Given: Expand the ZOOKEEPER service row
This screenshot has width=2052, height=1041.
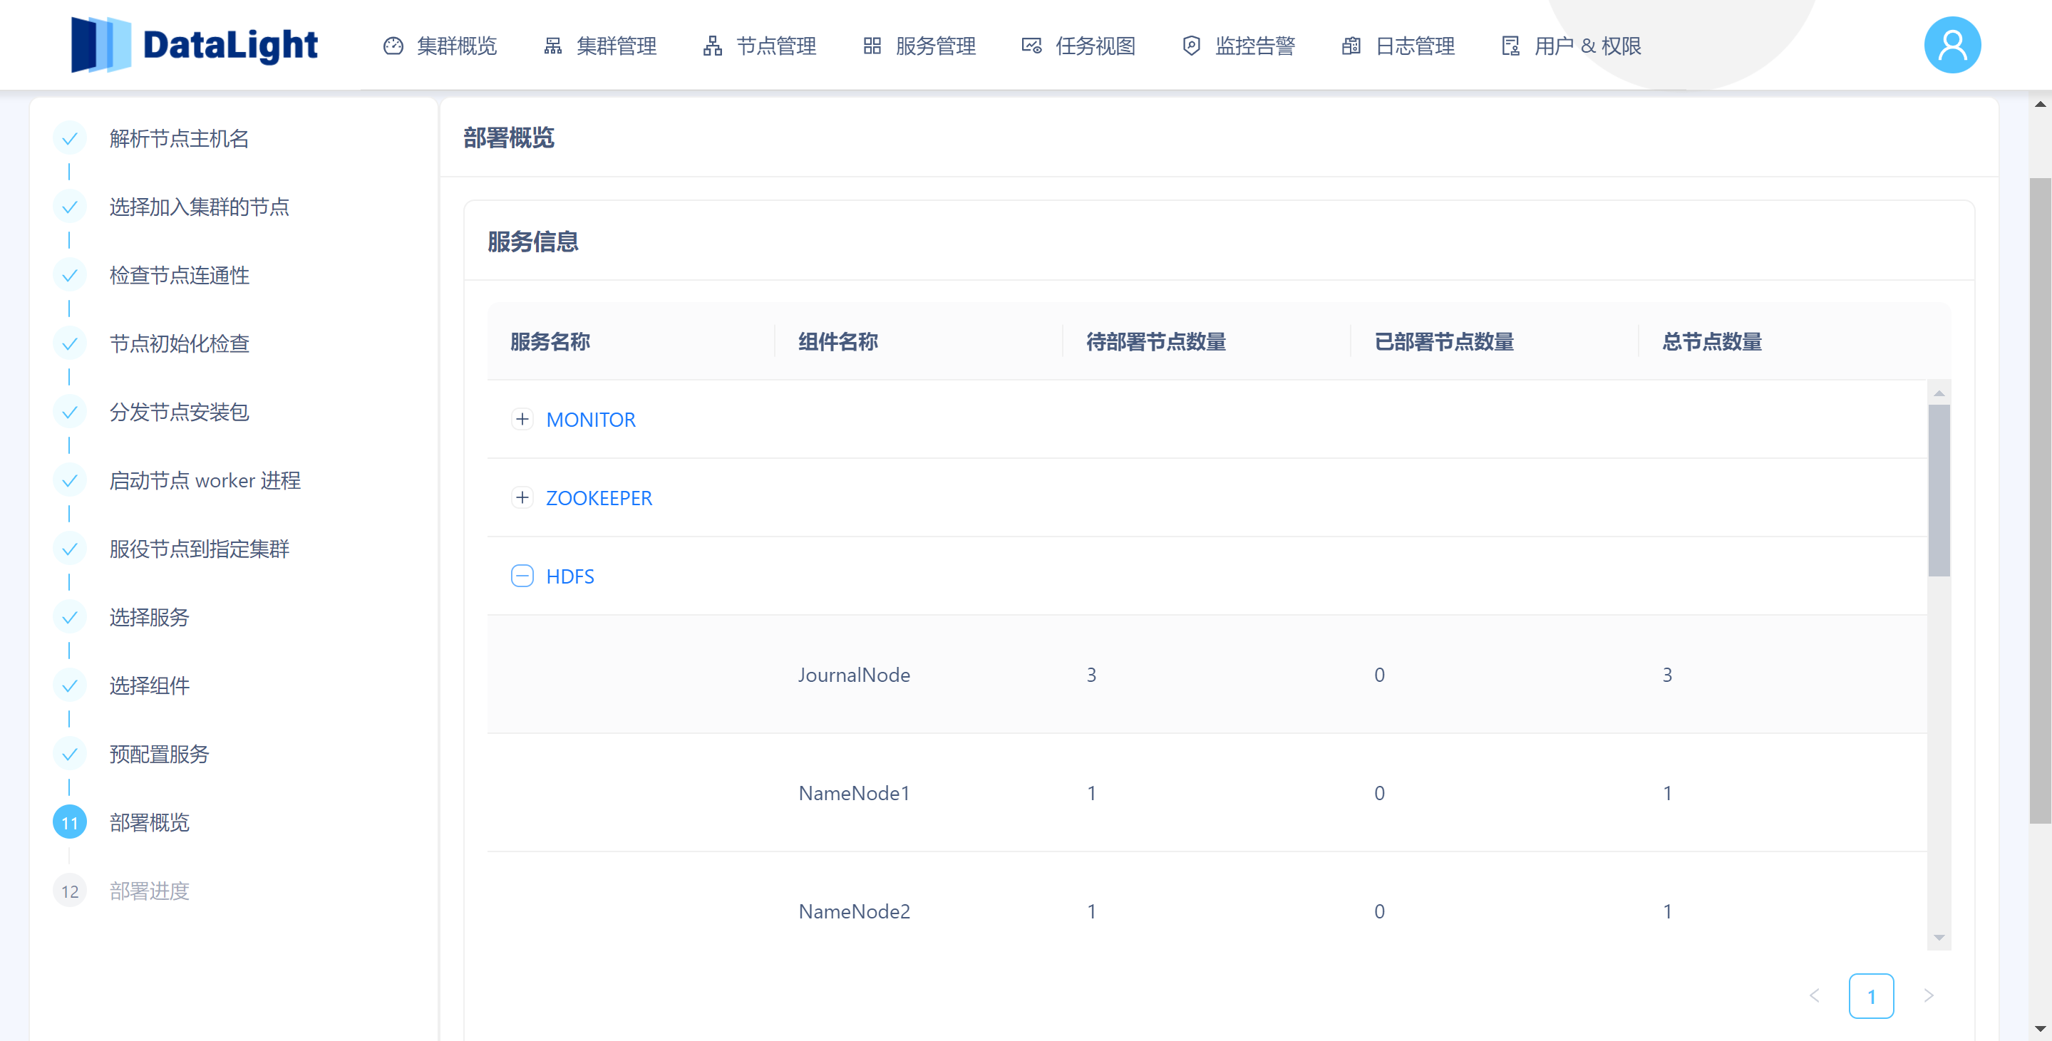Looking at the screenshot, I should 522,498.
